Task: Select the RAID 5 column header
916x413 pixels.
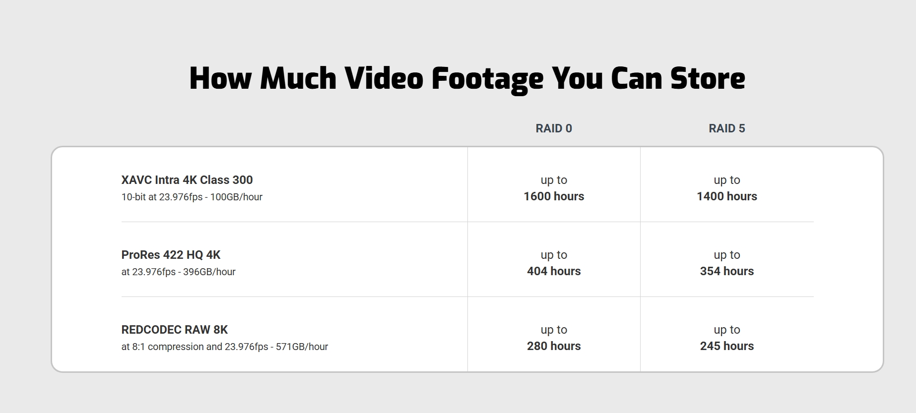Action: (x=726, y=128)
